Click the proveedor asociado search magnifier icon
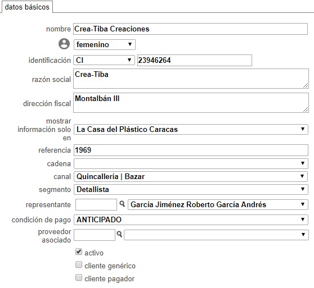The width and height of the screenshot is (314, 288). tap(119, 234)
